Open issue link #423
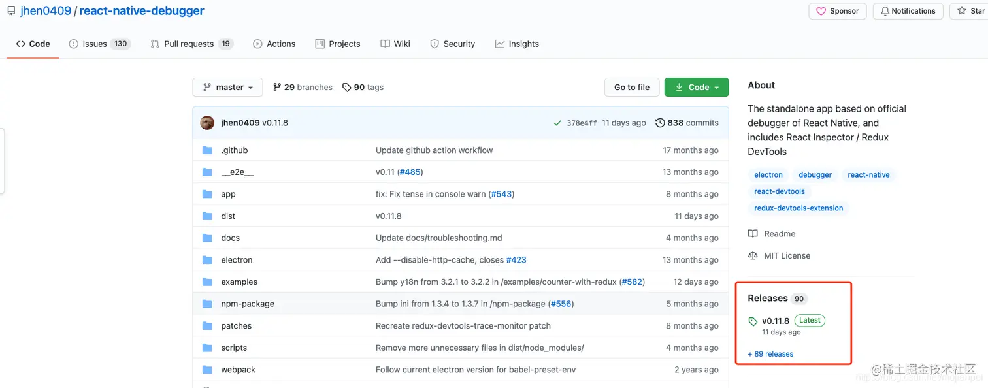The width and height of the screenshot is (988, 388). [x=516, y=260]
